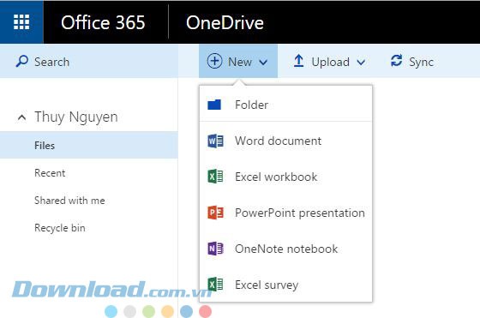Open the Files navigation item
This screenshot has width=480, height=318.
click(89, 145)
